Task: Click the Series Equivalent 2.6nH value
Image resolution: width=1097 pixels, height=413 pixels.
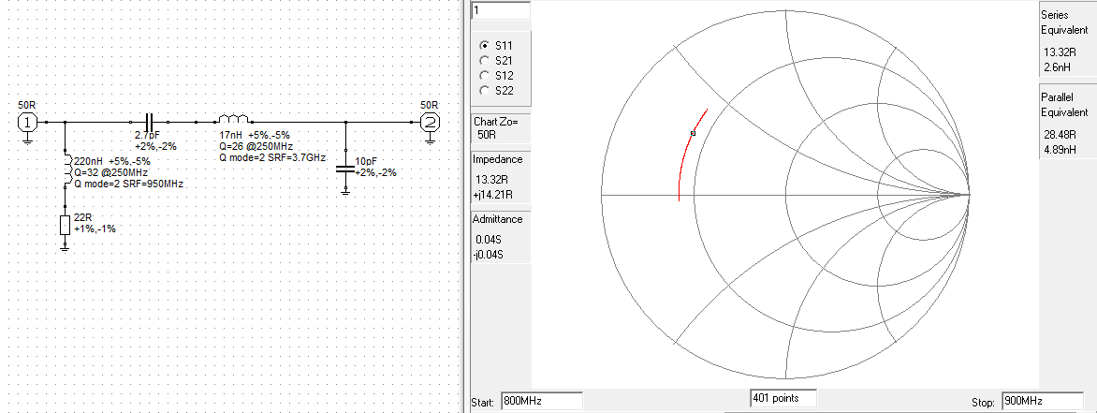Action: click(x=1057, y=68)
